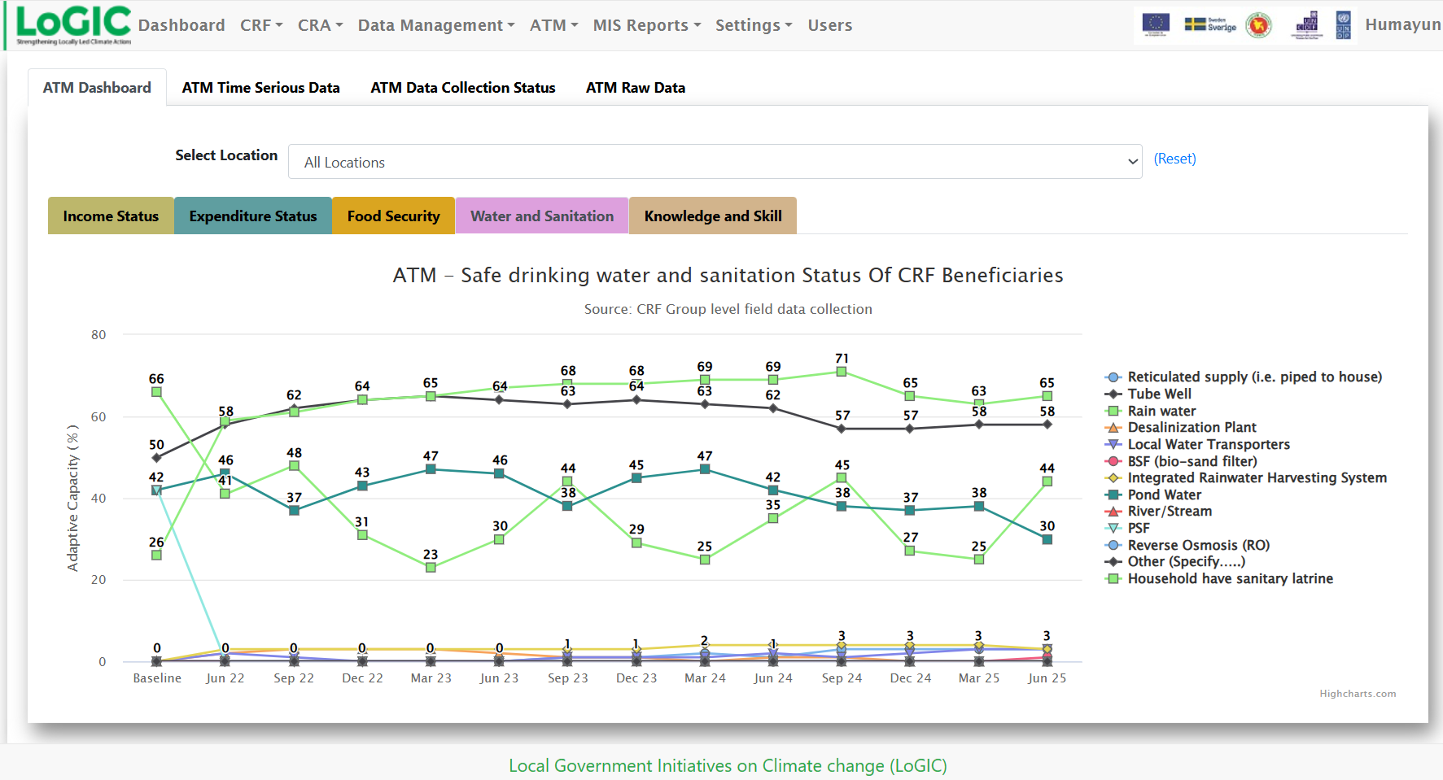Click the Sweden Sverige logo
This screenshot has width=1443, height=780.
(1209, 24)
